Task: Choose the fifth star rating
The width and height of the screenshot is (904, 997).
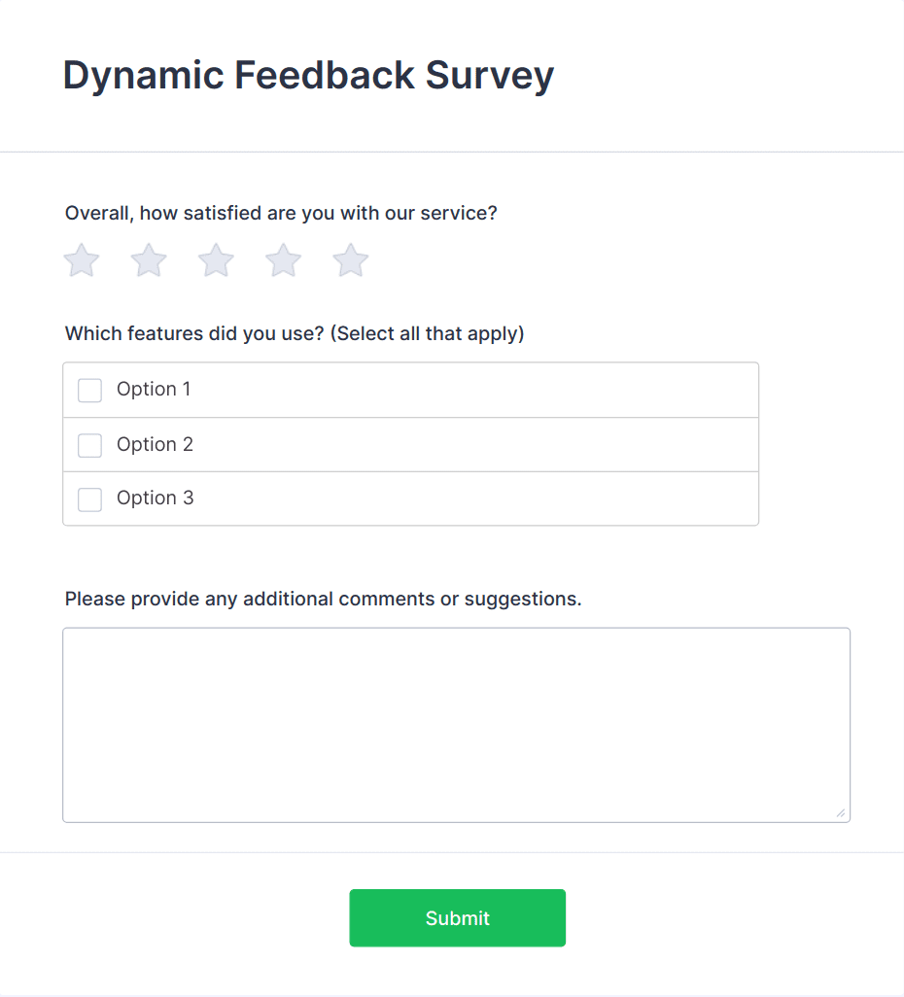Action: coord(351,260)
